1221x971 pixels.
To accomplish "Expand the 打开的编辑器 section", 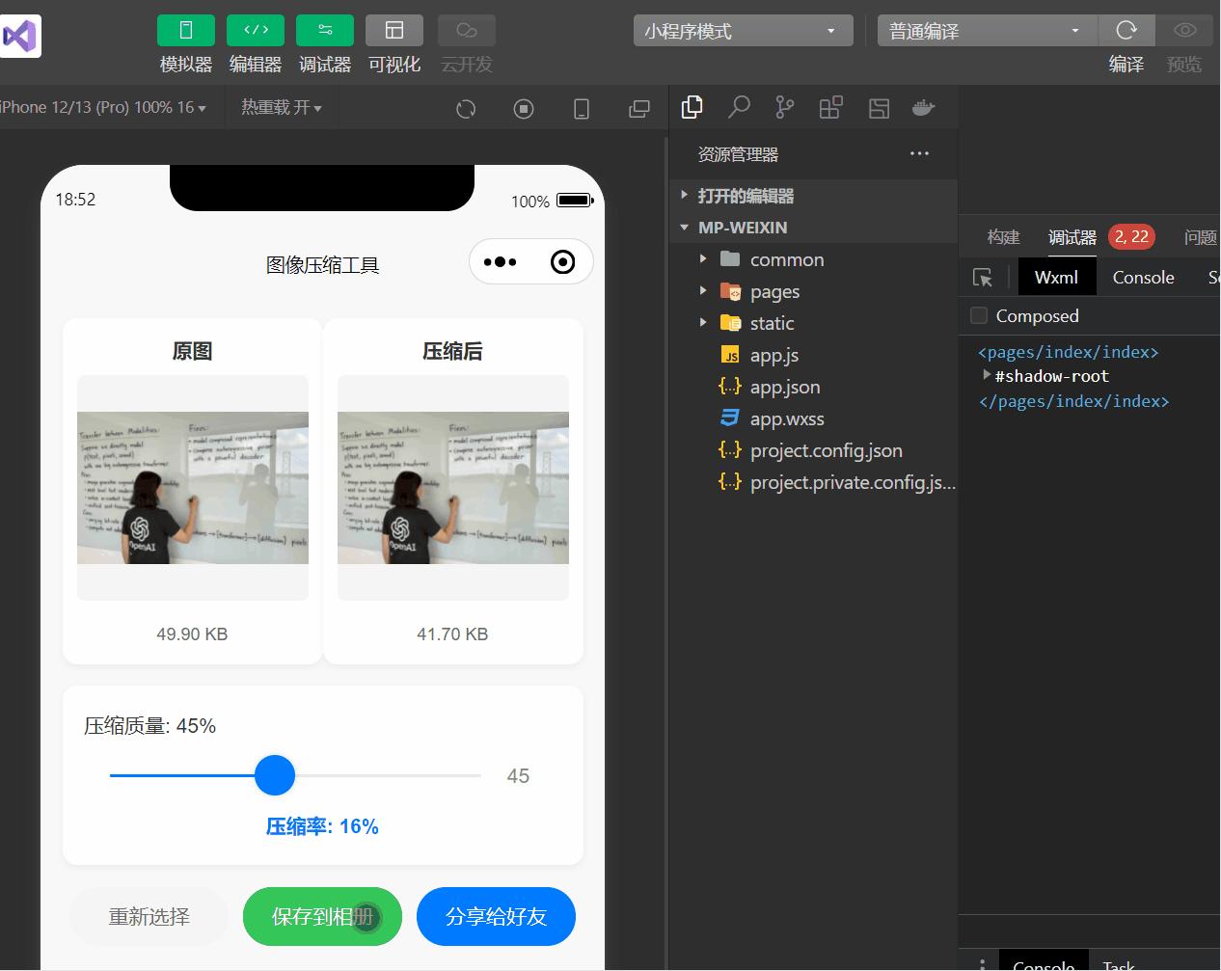I will 813,196.
